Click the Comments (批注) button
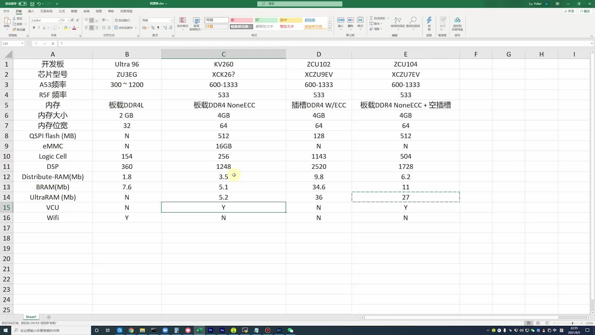This screenshot has width=595, height=335. (x=585, y=11)
